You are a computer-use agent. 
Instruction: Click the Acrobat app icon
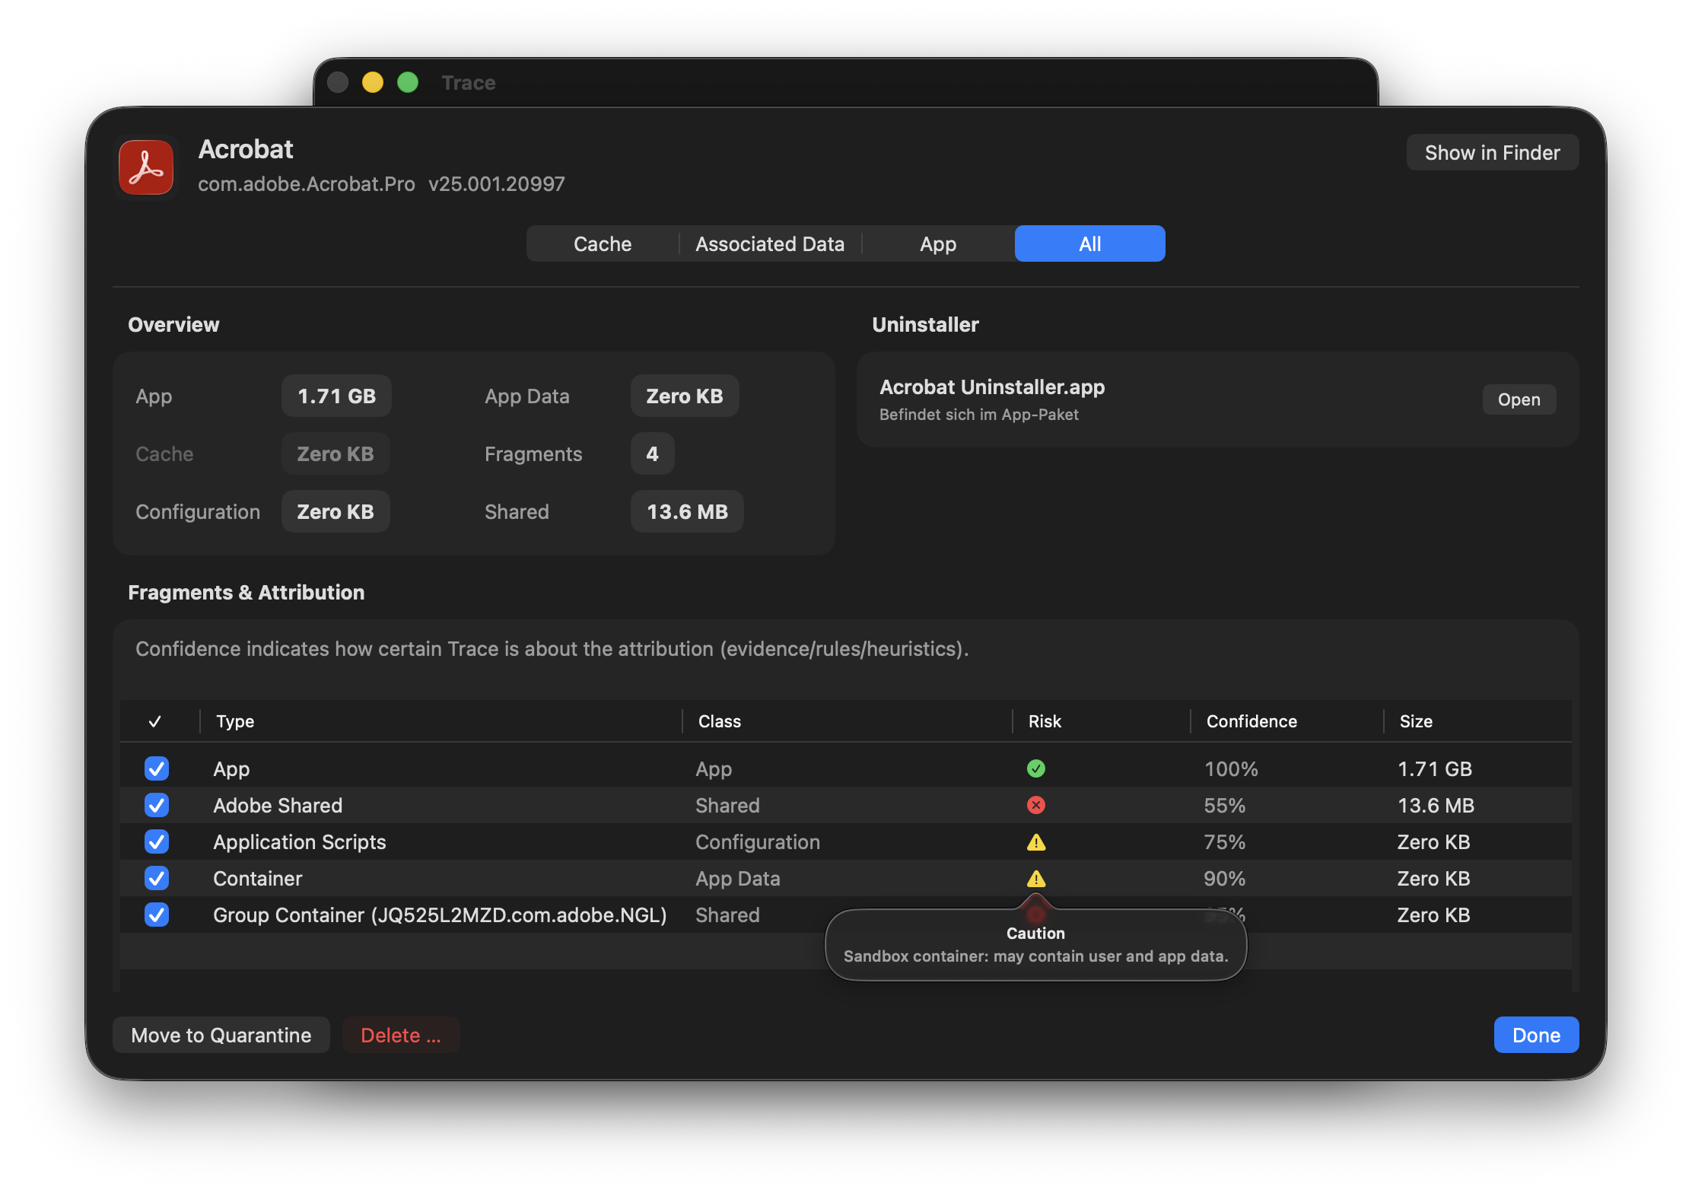(x=145, y=167)
